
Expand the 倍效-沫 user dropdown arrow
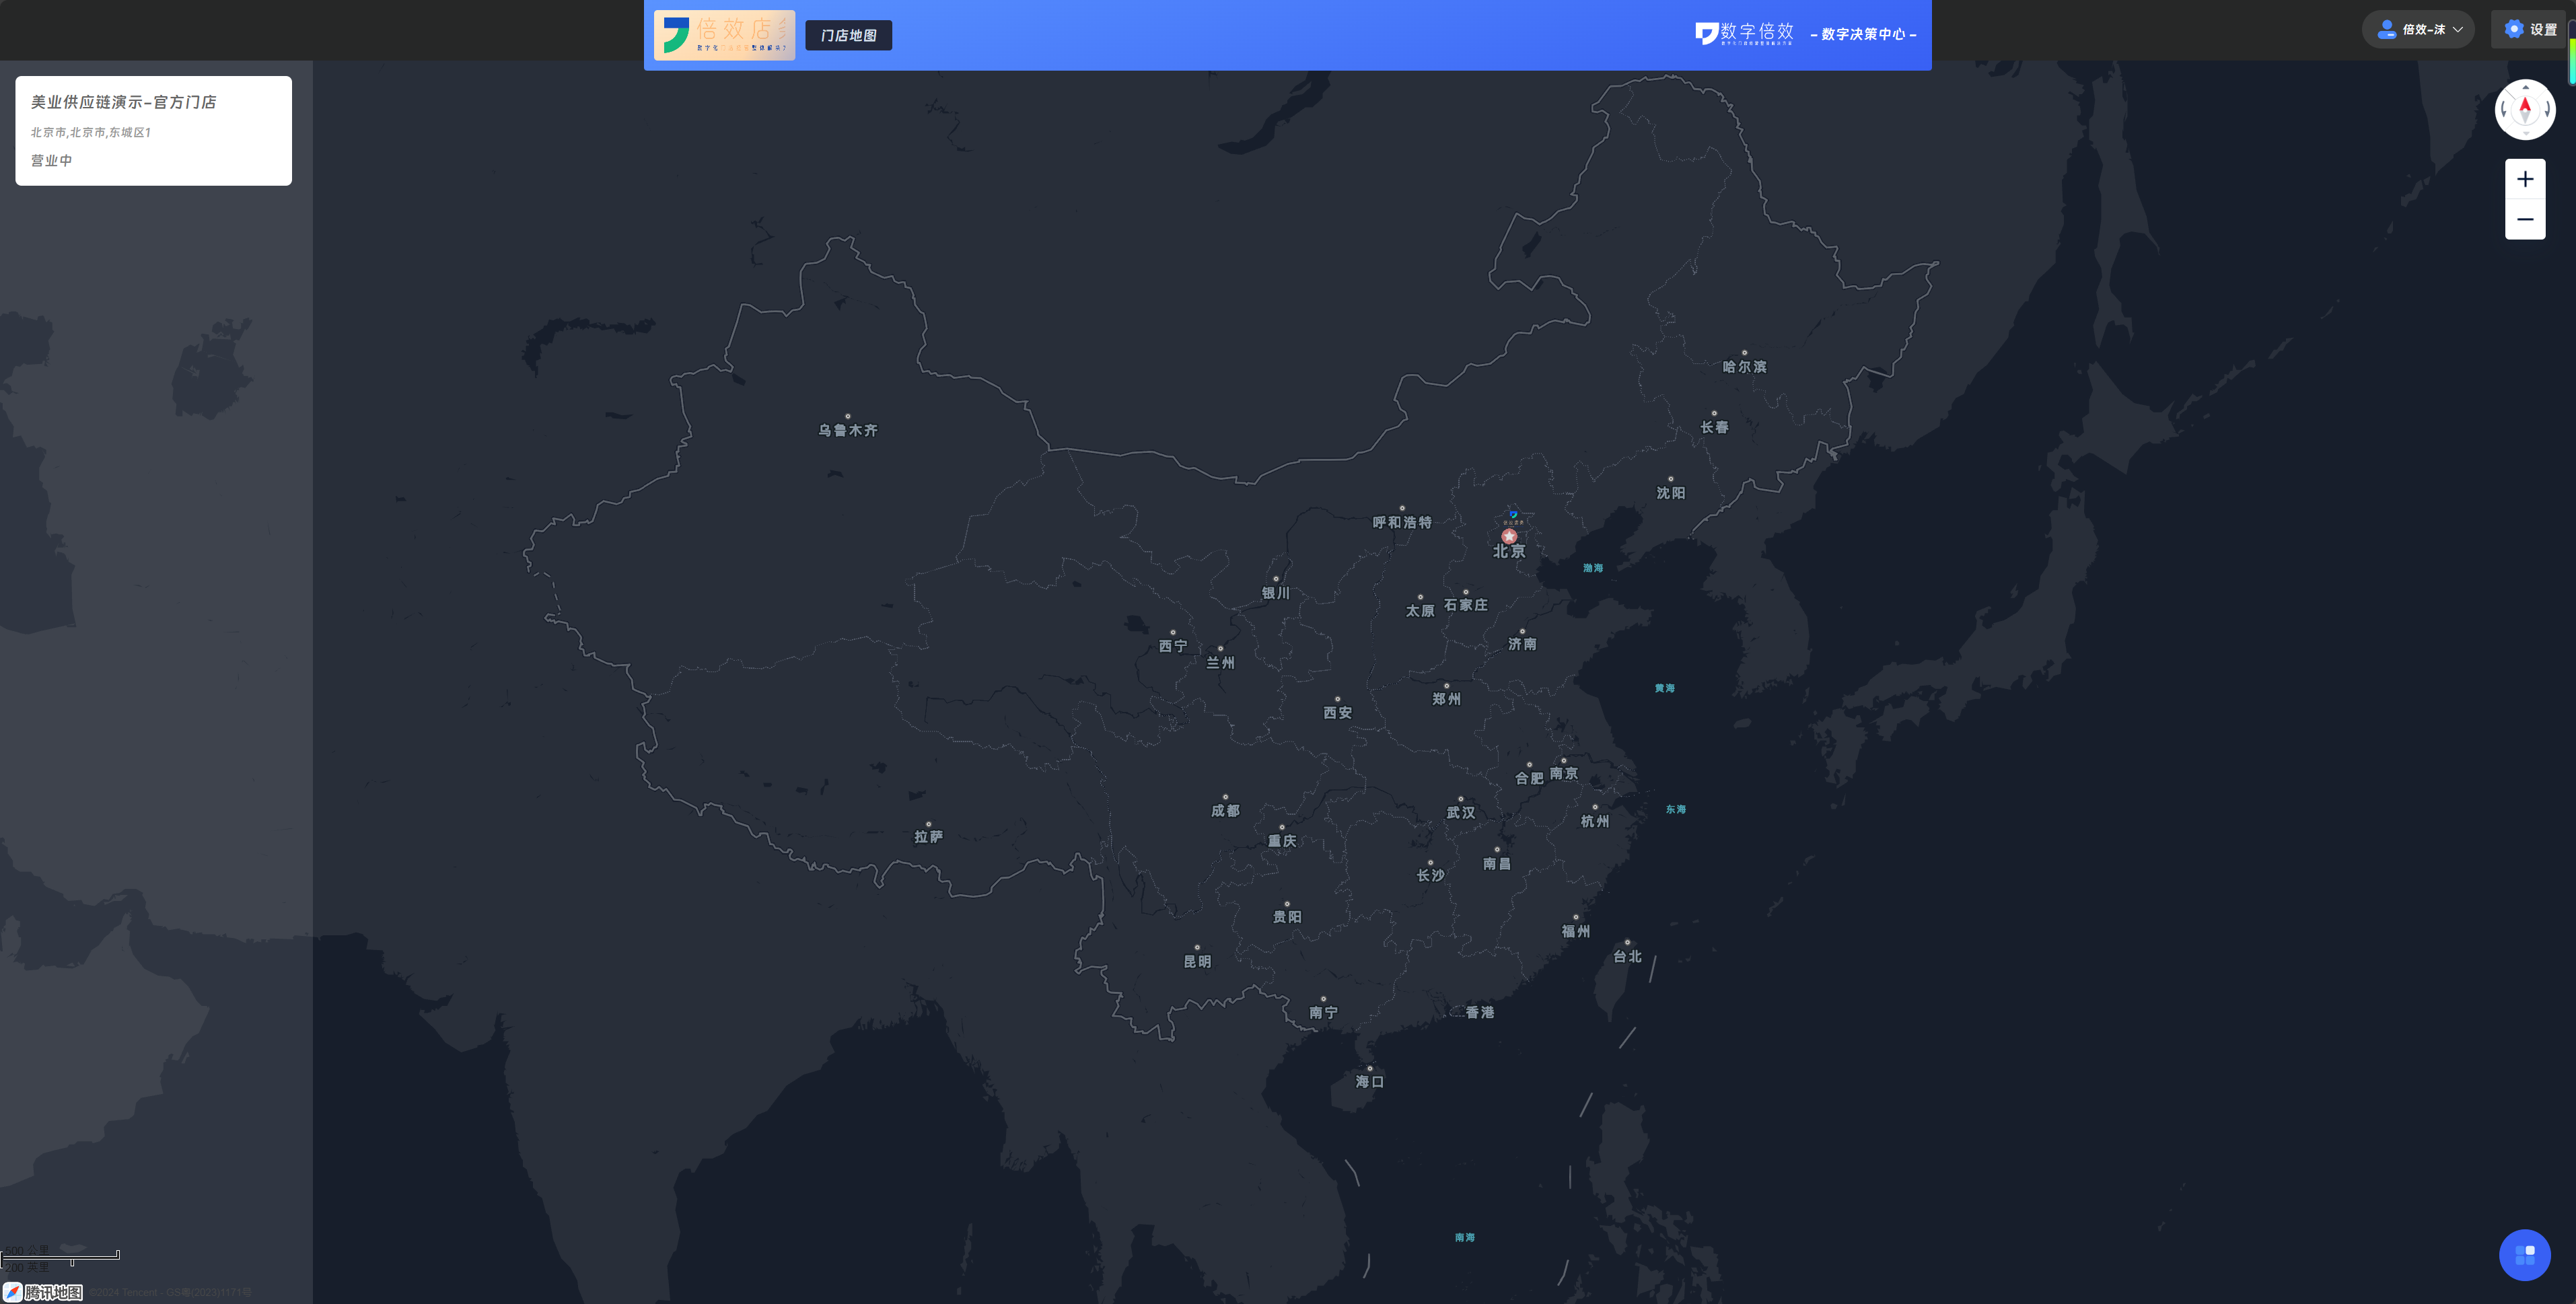coord(2457,30)
